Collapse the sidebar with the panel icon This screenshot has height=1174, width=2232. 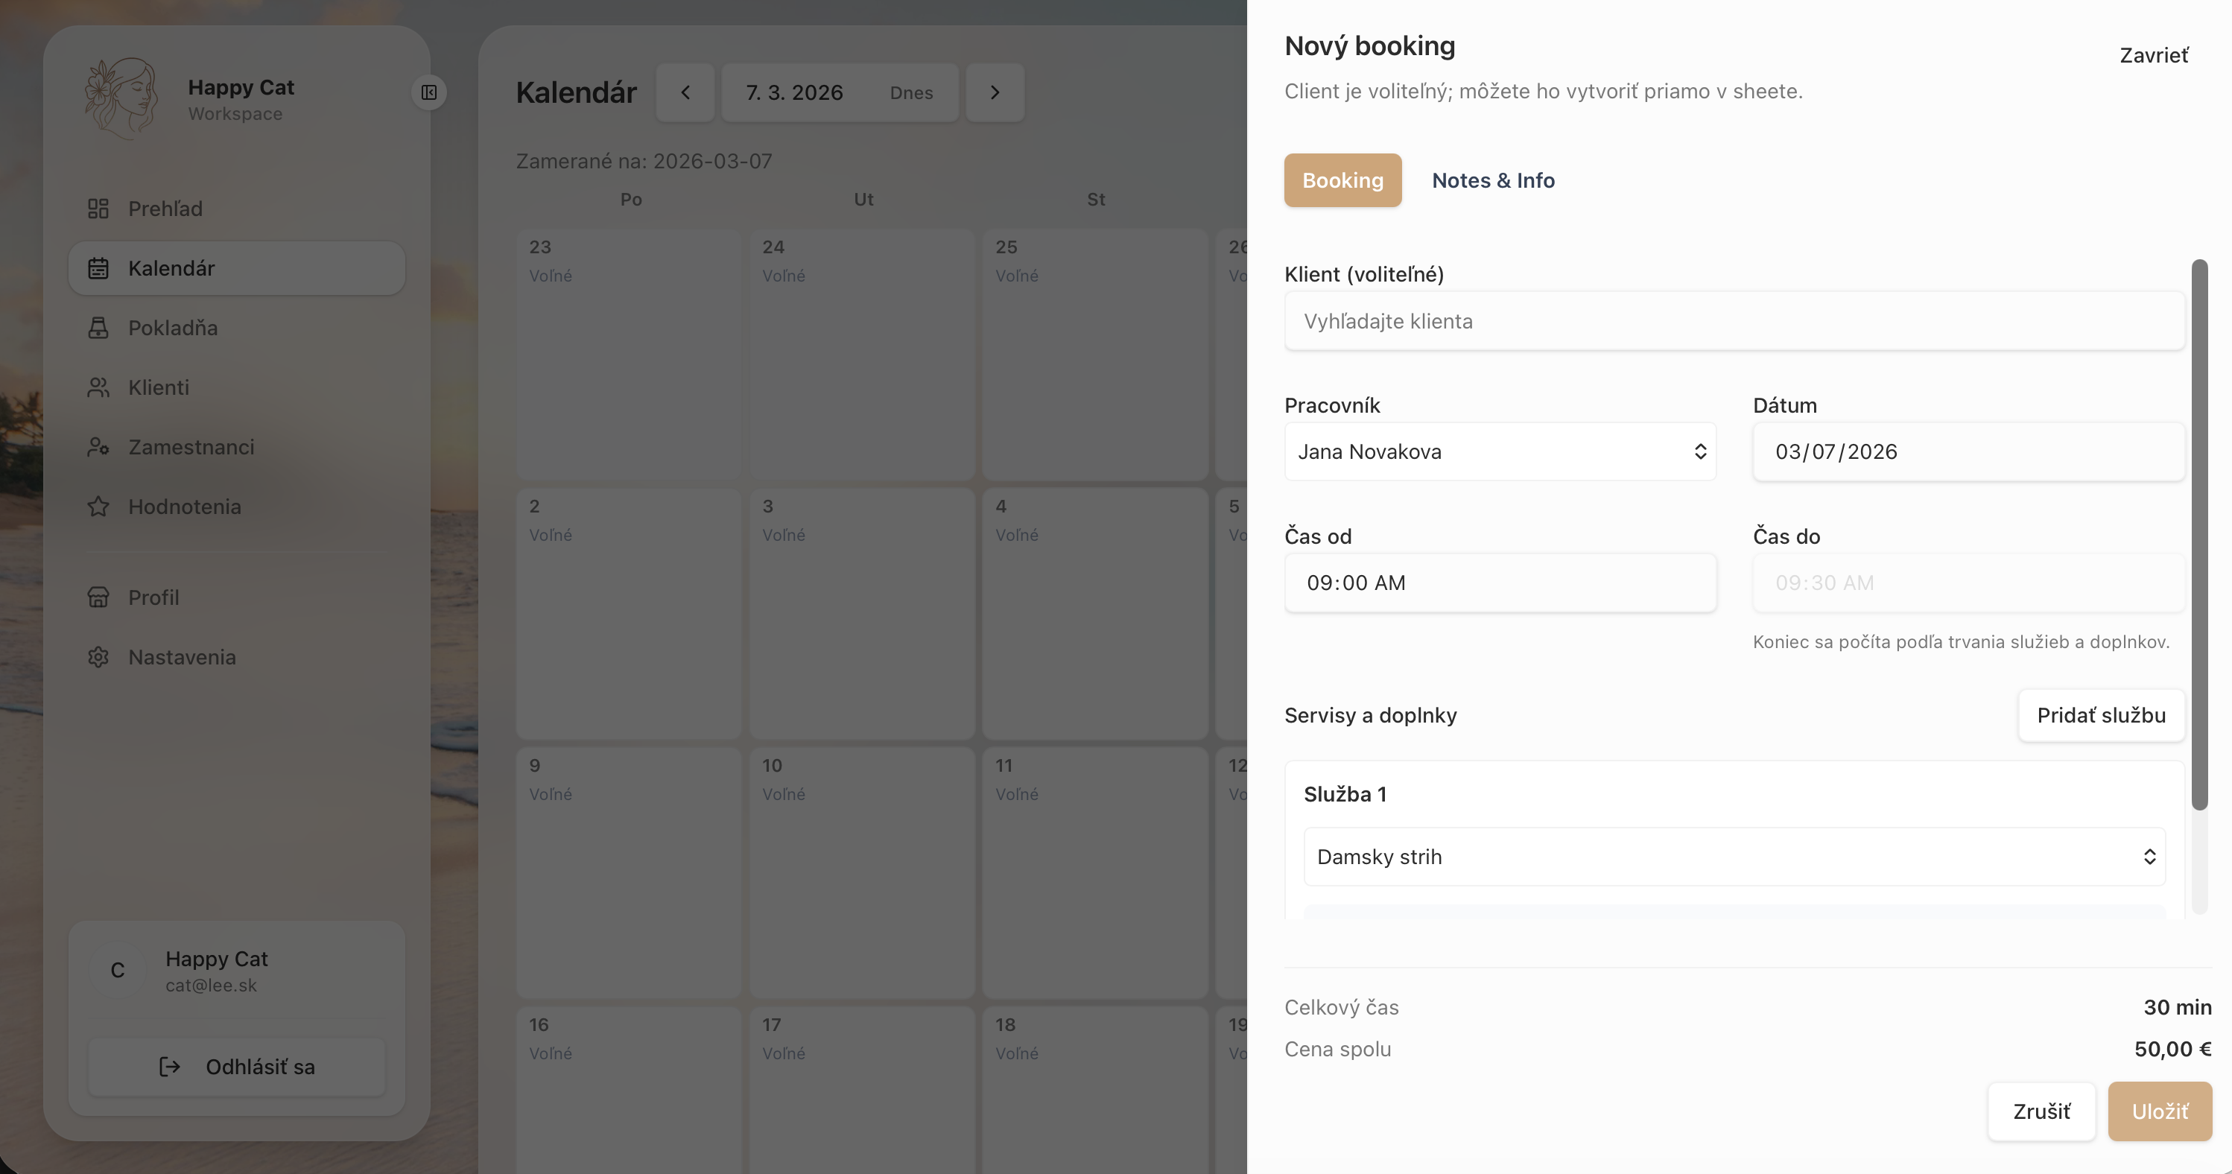pos(429,92)
